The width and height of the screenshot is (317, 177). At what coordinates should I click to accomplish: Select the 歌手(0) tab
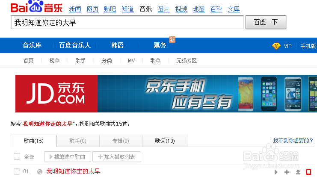[x=78, y=141]
